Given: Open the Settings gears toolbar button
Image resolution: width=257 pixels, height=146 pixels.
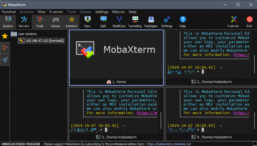Looking at the screenshot, I should tap(167, 22).
